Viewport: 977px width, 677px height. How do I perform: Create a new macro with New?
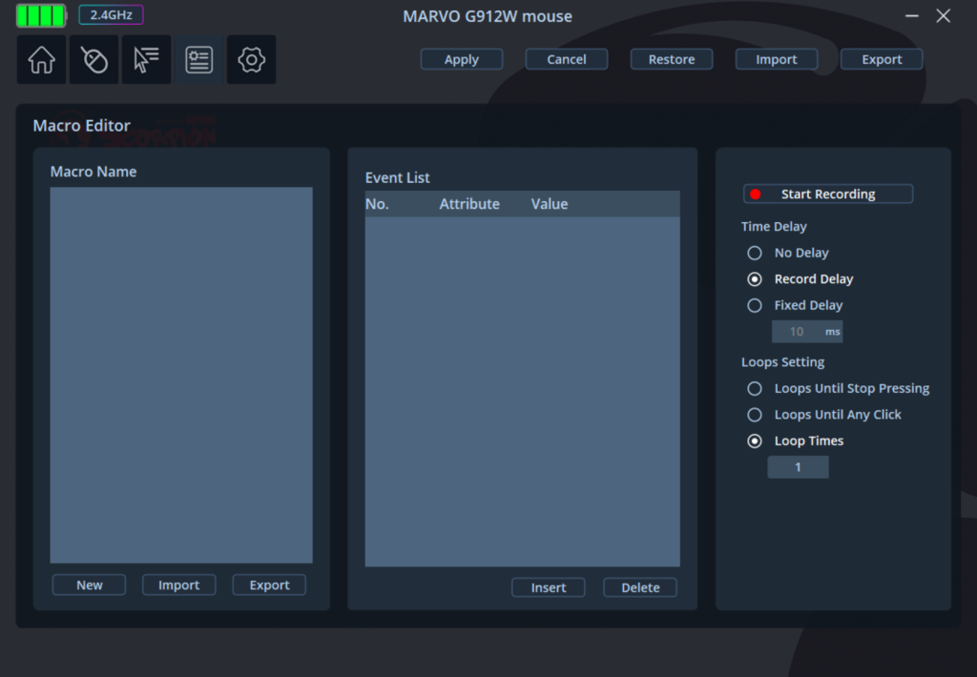coord(89,585)
